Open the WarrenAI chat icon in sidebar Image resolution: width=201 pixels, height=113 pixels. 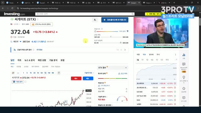(x=184, y=64)
